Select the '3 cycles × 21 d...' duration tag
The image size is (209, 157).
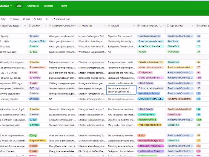tap(37, 41)
